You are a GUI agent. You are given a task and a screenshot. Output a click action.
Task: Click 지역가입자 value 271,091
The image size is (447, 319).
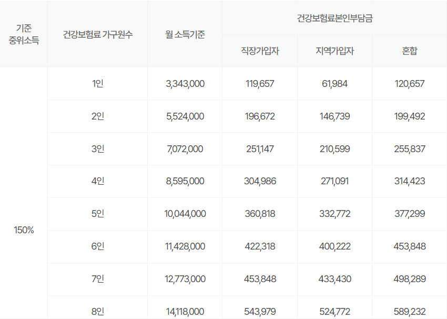click(x=334, y=181)
